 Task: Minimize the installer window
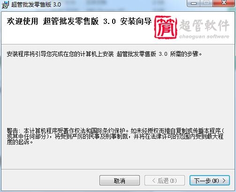tap(194, 3)
